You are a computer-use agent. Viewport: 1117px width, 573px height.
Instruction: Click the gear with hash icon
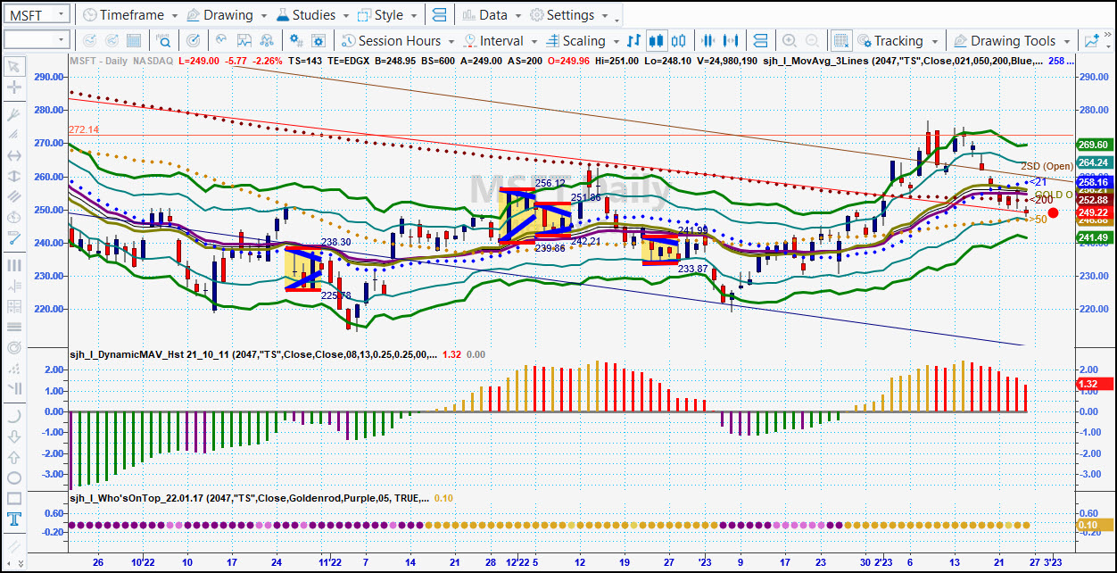296,41
